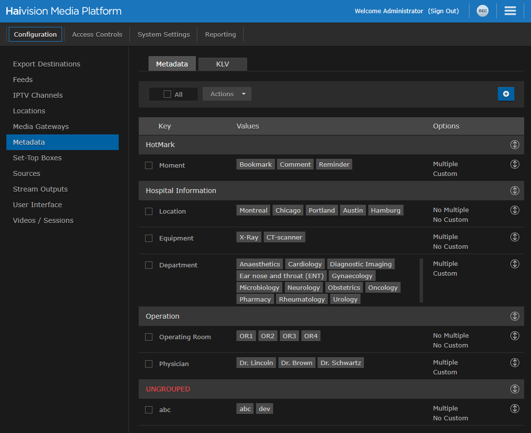Click the reorder icon on the Physician row
The width and height of the screenshot is (531, 433).
coord(514,363)
